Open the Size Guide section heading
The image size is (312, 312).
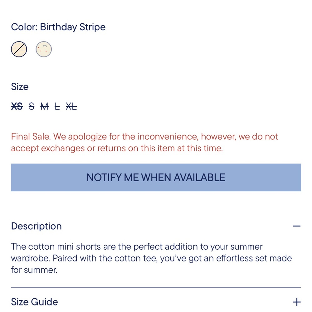click(x=34, y=302)
